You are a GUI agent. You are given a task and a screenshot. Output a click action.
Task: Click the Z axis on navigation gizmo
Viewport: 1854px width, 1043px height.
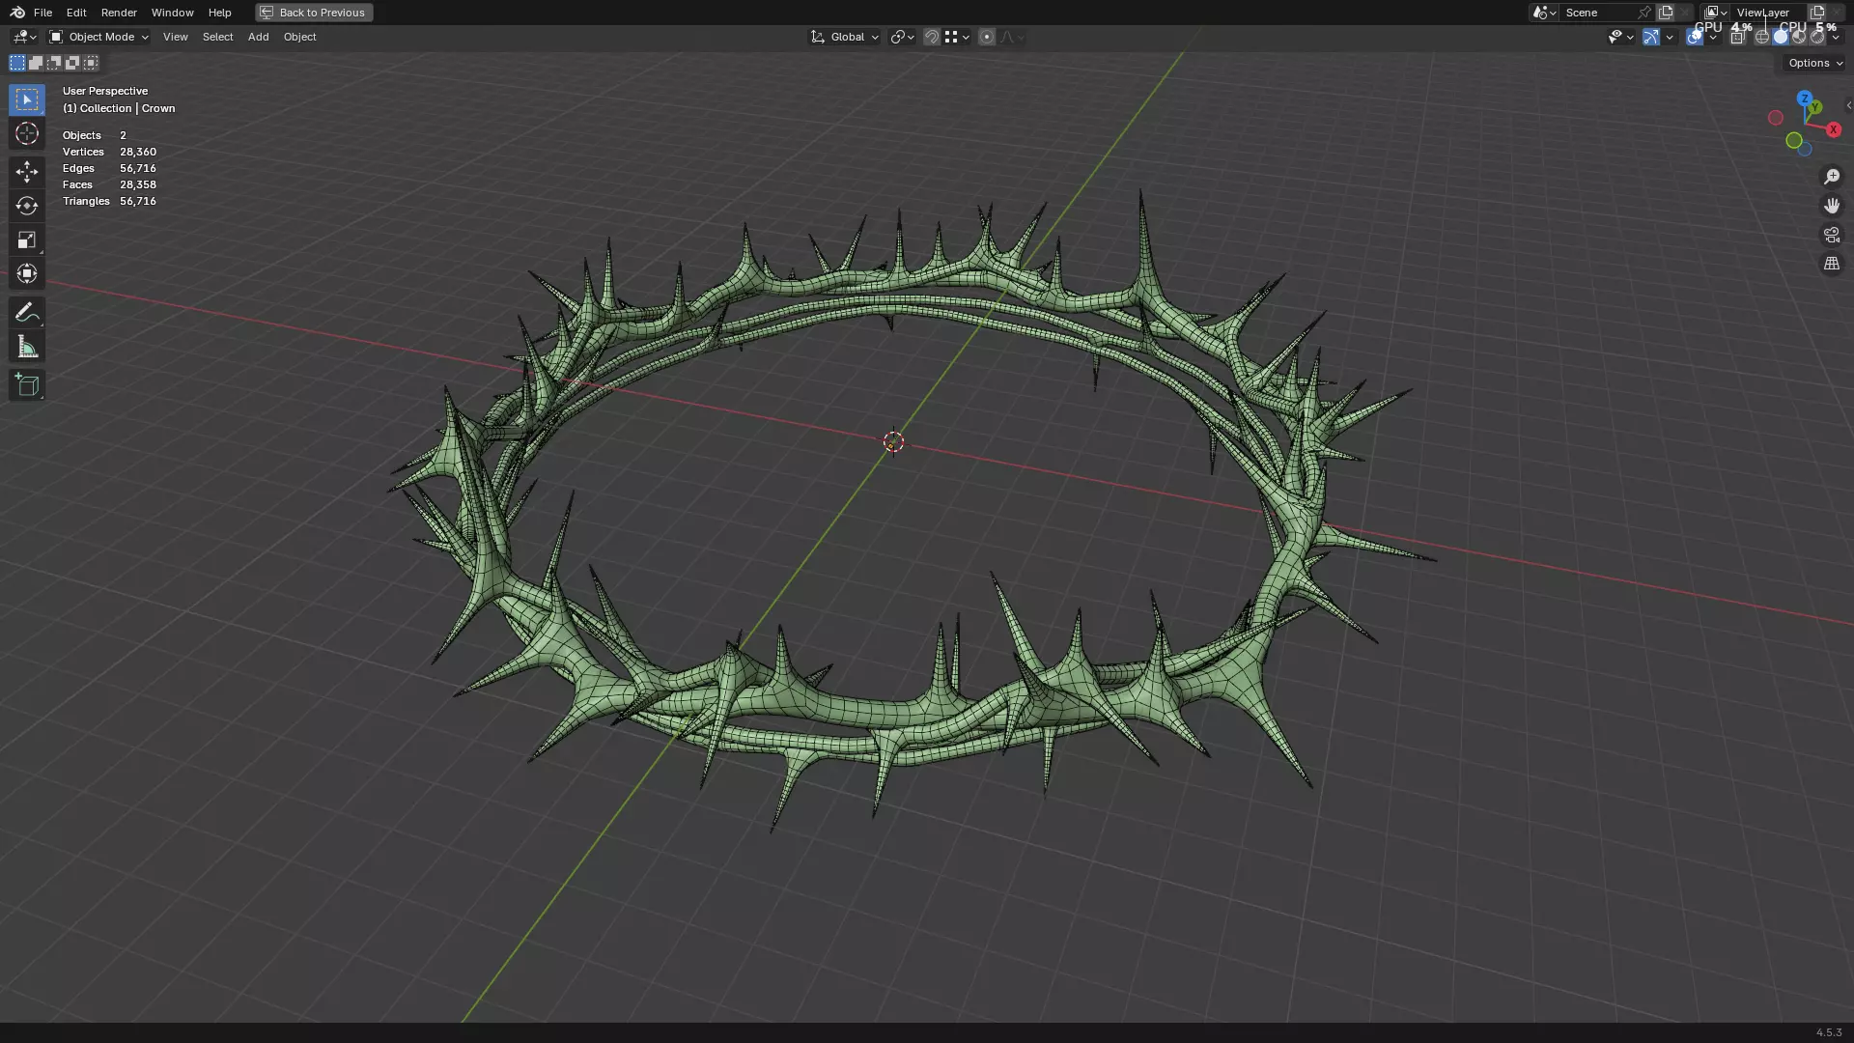(1804, 99)
